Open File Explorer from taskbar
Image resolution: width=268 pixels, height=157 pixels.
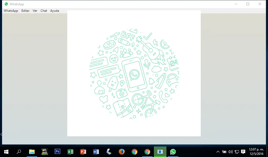[x=32, y=152]
